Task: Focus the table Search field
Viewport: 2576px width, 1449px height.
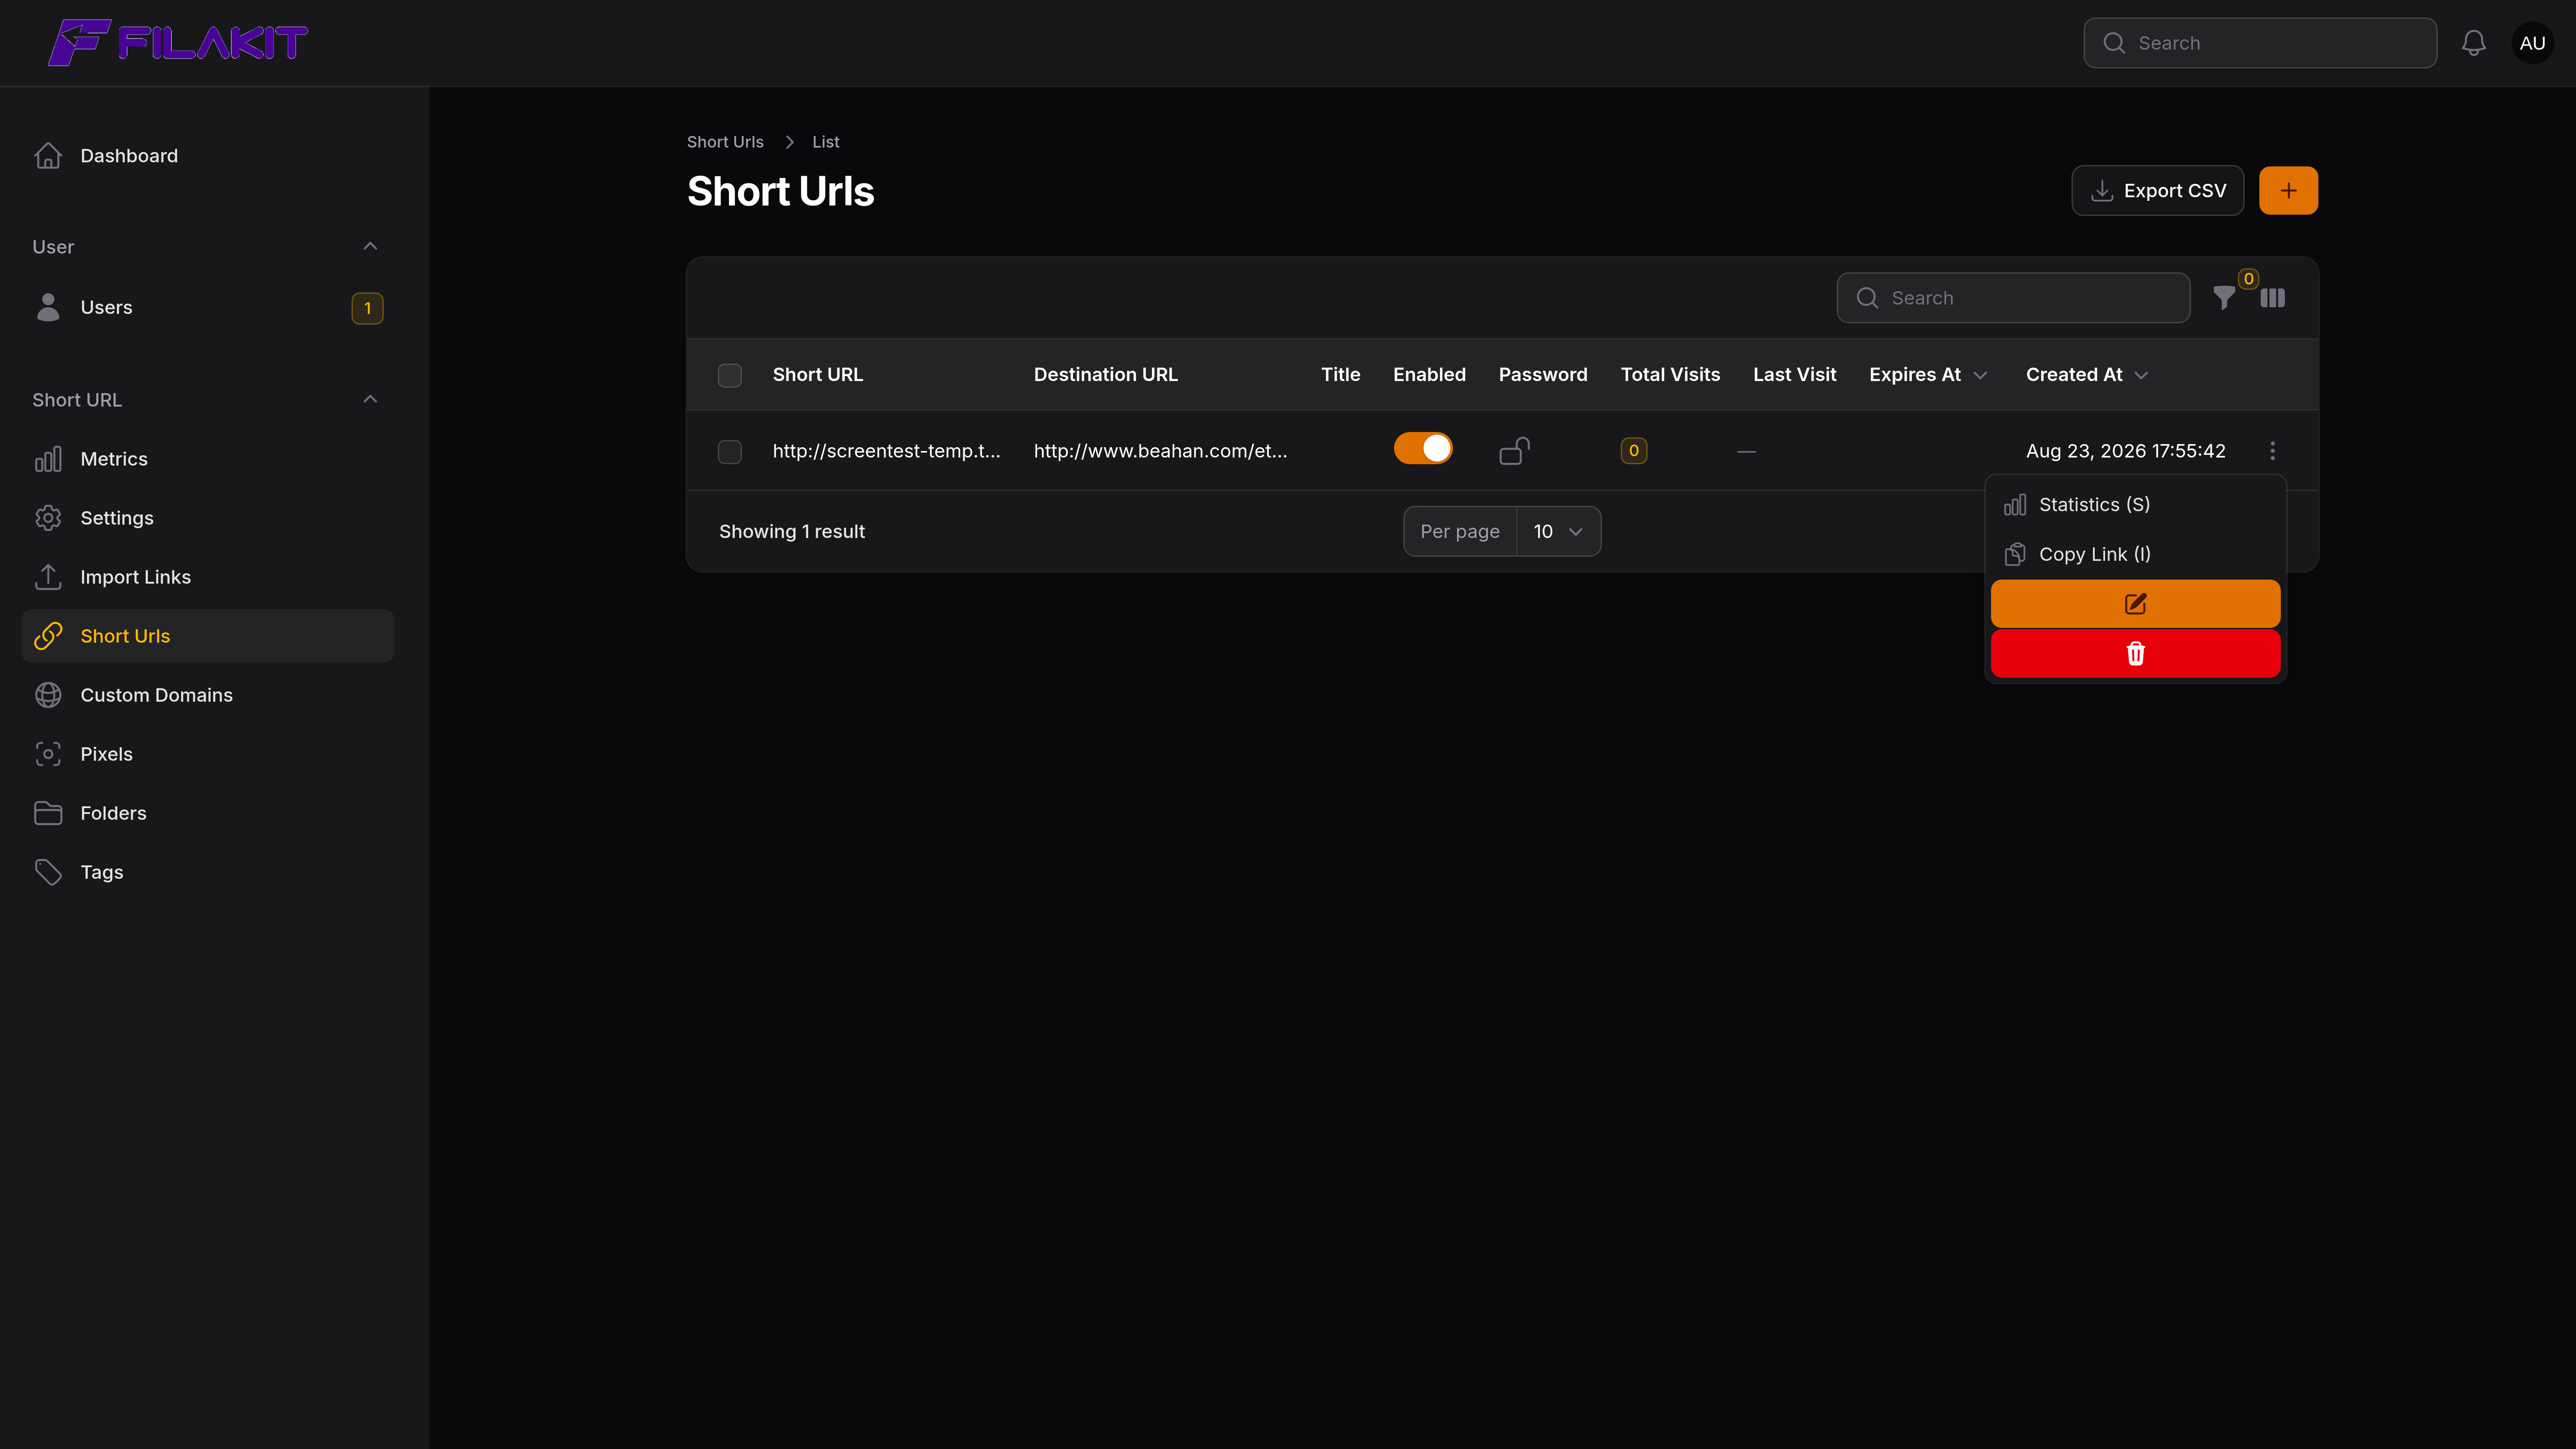Action: pos(2013,298)
